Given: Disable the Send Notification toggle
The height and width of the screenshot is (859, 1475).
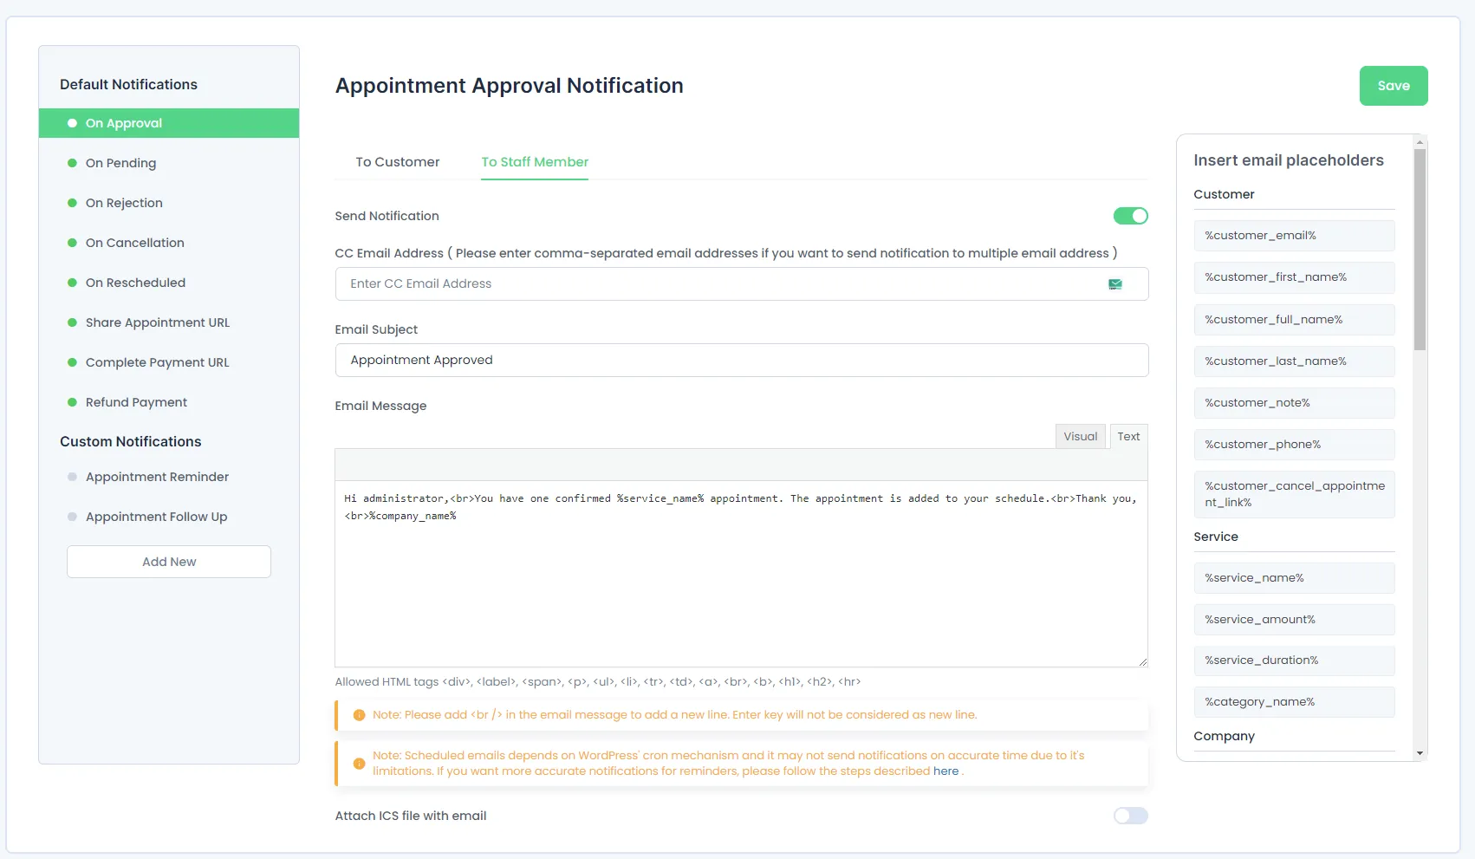Looking at the screenshot, I should (x=1130, y=216).
